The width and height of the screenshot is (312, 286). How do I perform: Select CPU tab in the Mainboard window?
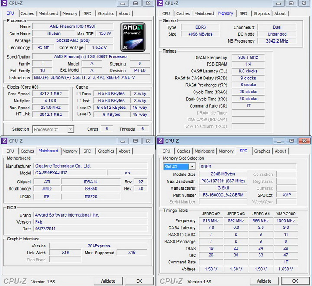point(10,151)
